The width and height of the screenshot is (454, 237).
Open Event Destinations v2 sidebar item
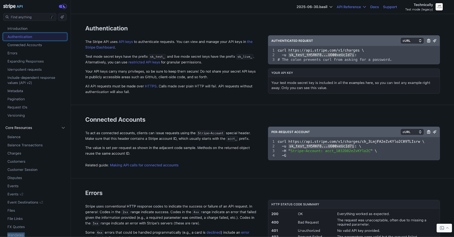click(x=25, y=202)
